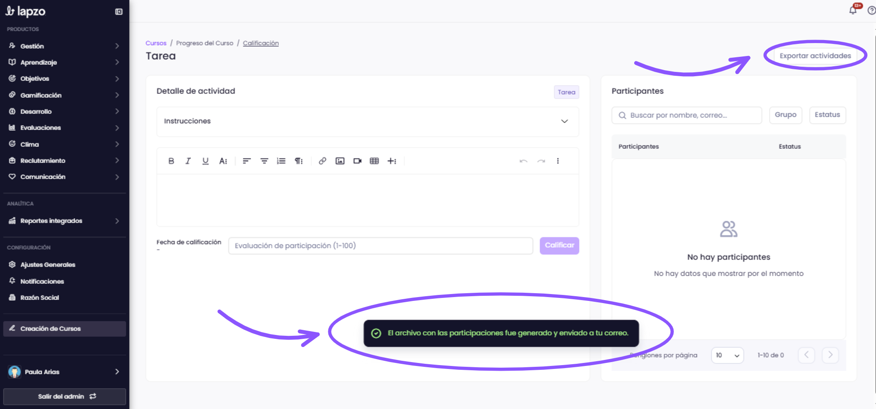Expand the Paula Arias user menu
This screenshot has height=409, width=876.
[x=64, y=372]
